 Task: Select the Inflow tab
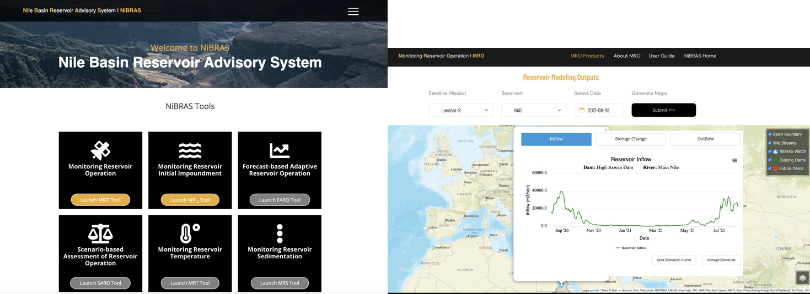tap(556, 139)
